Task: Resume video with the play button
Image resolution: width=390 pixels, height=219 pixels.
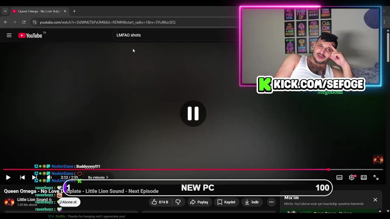Action: pyautogui.click(x=8, y=178)
